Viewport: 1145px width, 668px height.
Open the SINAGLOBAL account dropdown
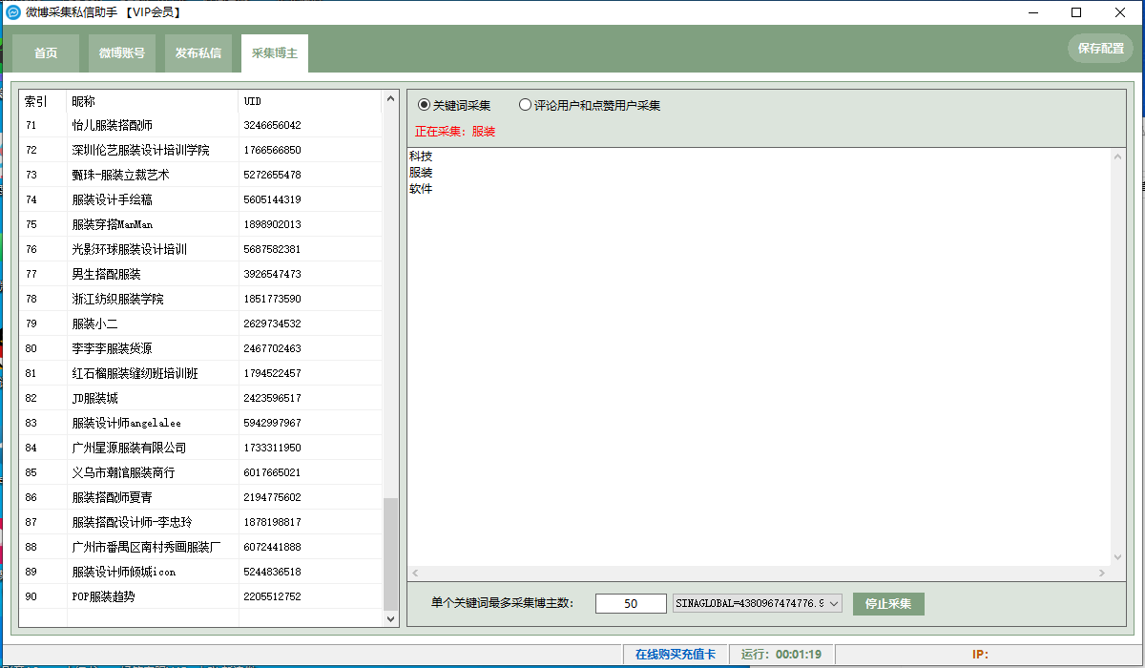tap(832, 603)
